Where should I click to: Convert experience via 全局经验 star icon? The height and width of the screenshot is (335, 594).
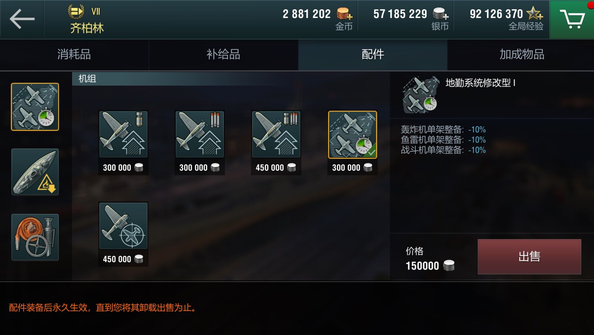coord(535,13)
